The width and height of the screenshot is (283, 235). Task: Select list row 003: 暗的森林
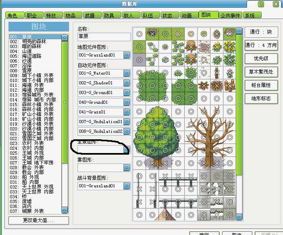(35, 46)
